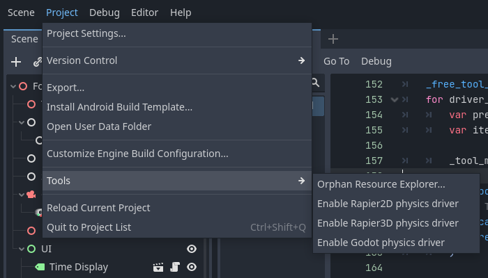
Task: Toggle visibility of Time Display node
Action: pos(192,267)
